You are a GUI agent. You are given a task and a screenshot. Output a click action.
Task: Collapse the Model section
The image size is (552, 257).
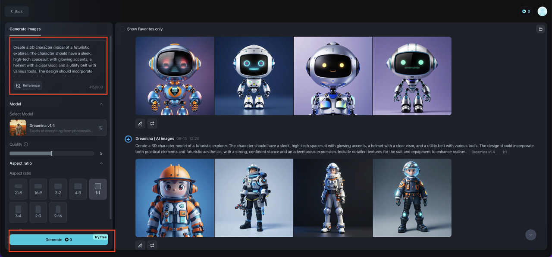(101, 104)
